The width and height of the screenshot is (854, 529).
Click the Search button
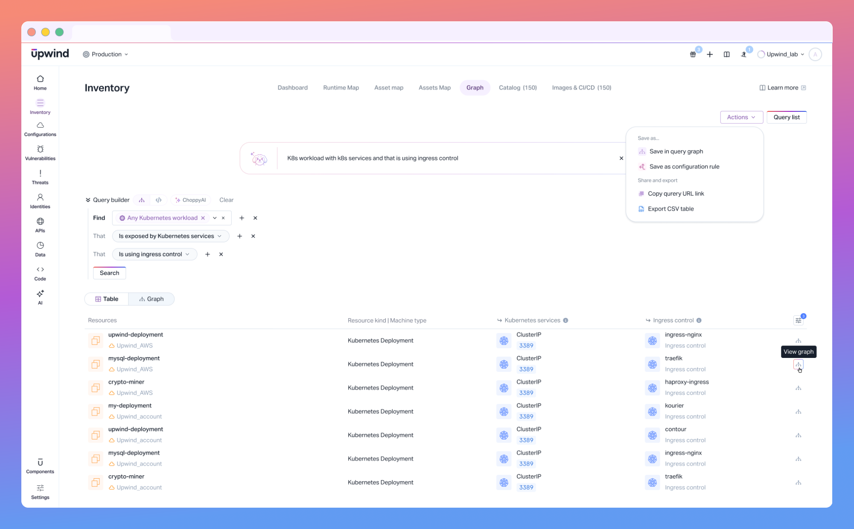click(109, 273)
